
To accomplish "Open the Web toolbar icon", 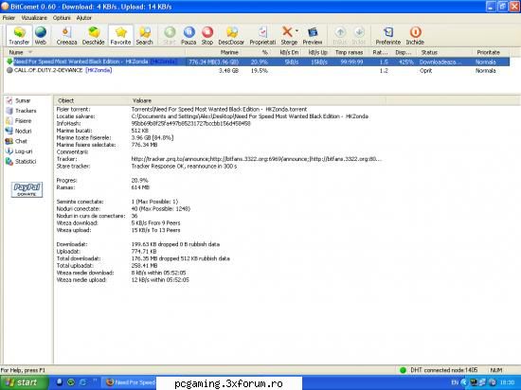I will tap(41, 36).
